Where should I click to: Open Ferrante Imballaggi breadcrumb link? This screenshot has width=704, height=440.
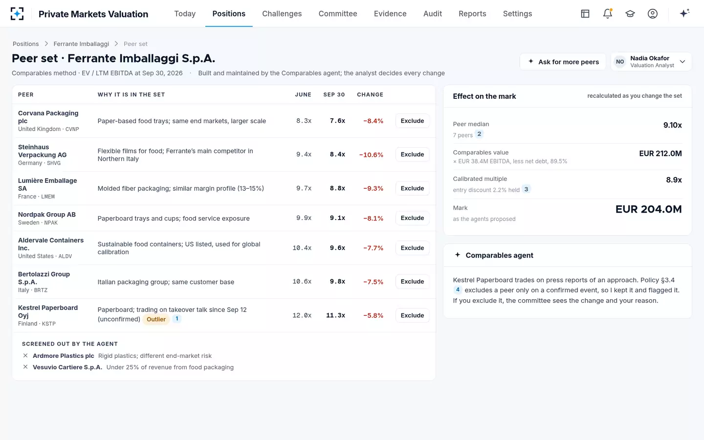click(81, 44)
